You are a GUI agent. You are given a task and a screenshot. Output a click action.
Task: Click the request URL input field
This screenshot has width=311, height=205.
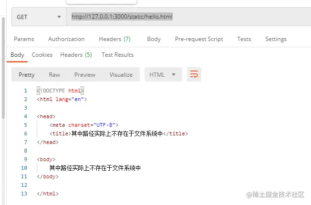click(188, 17)
